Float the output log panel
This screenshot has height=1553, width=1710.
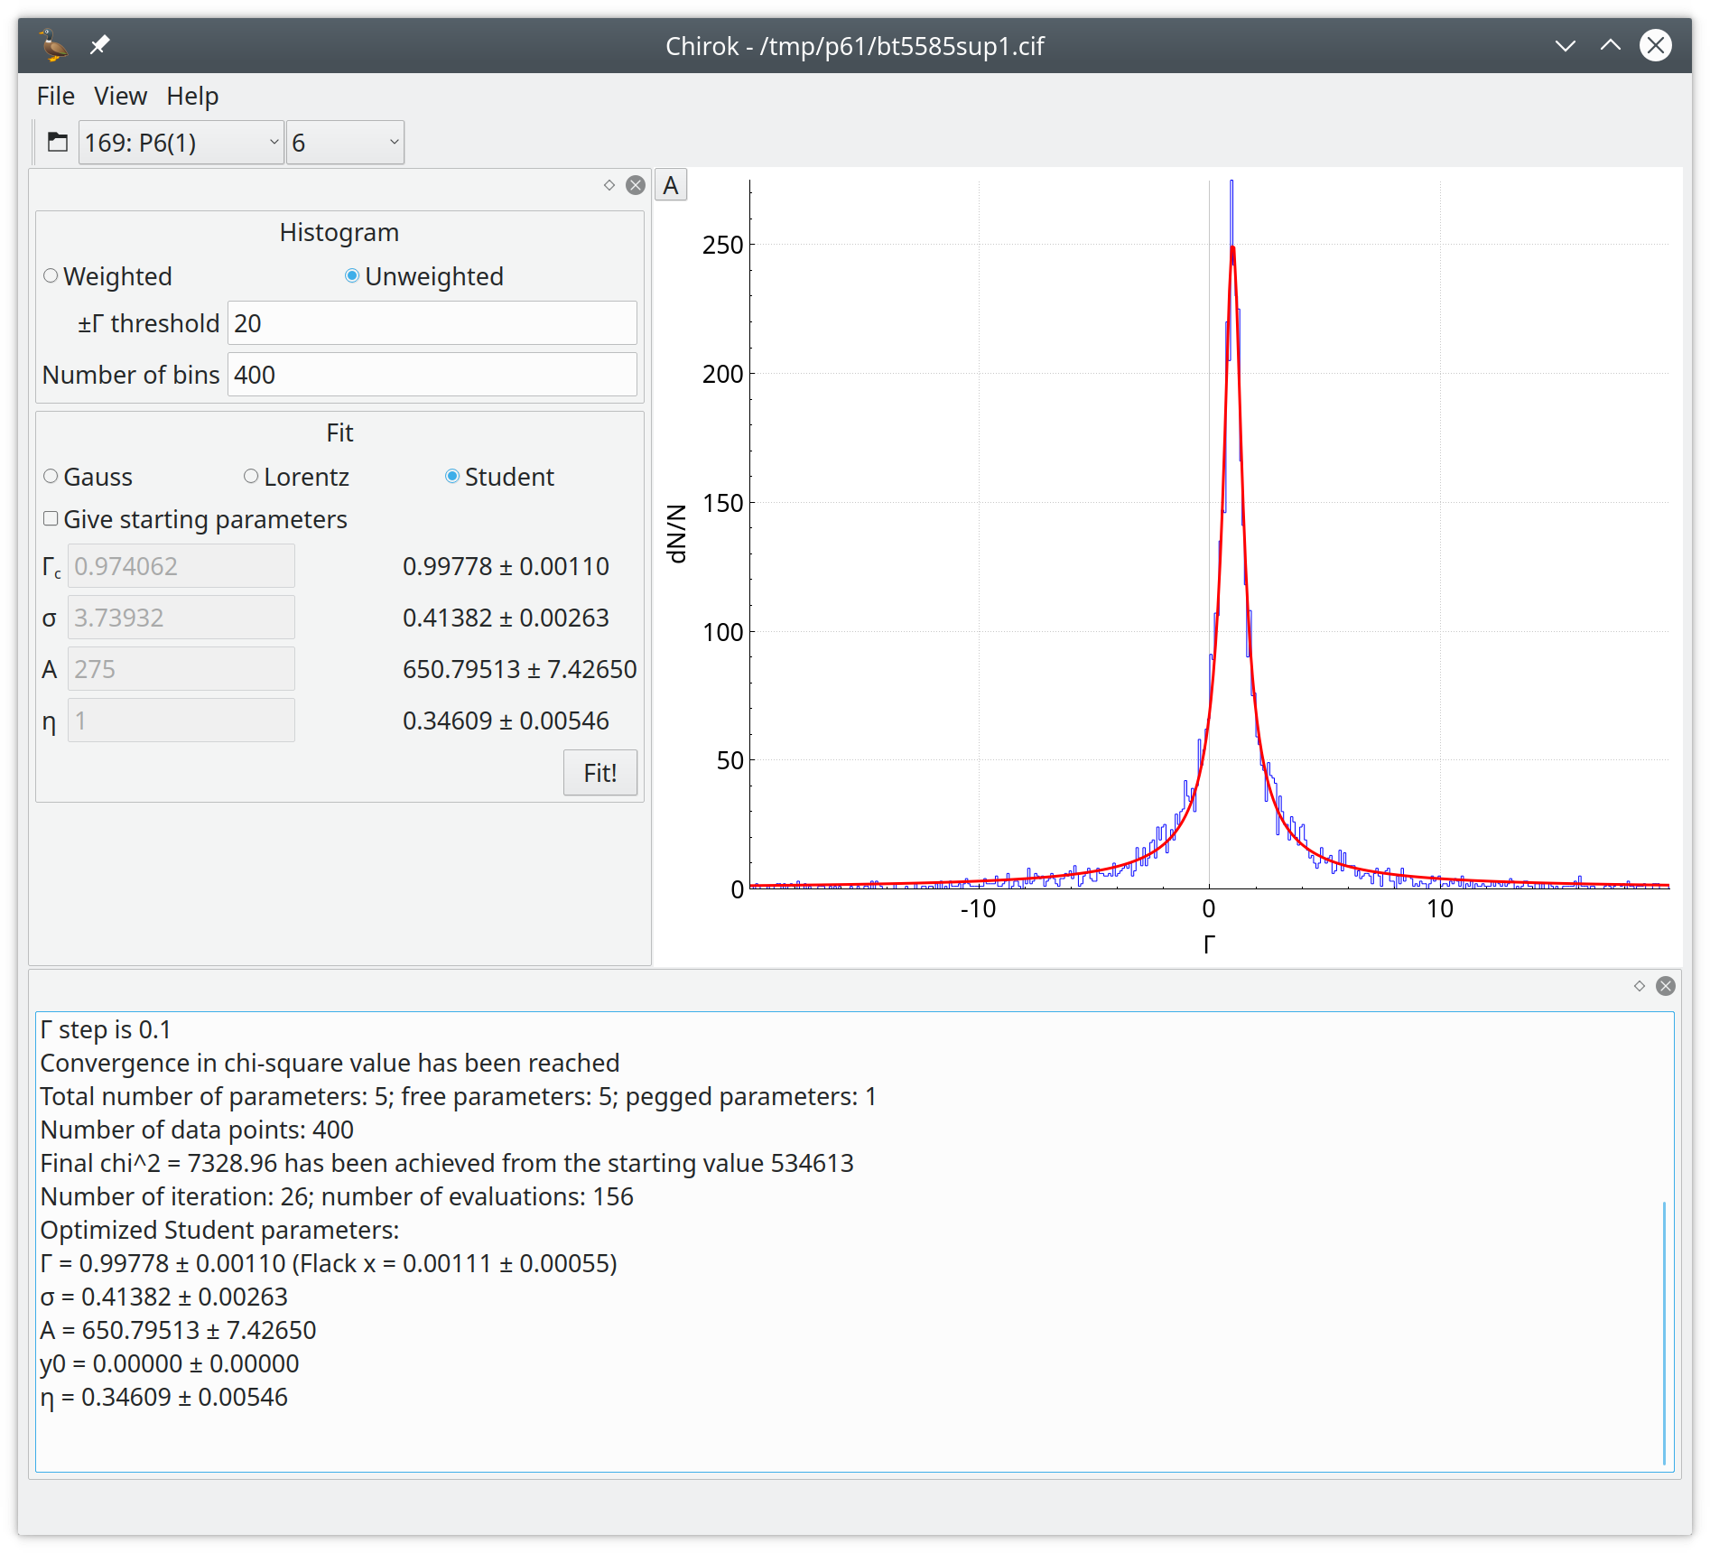[1640, 986]
